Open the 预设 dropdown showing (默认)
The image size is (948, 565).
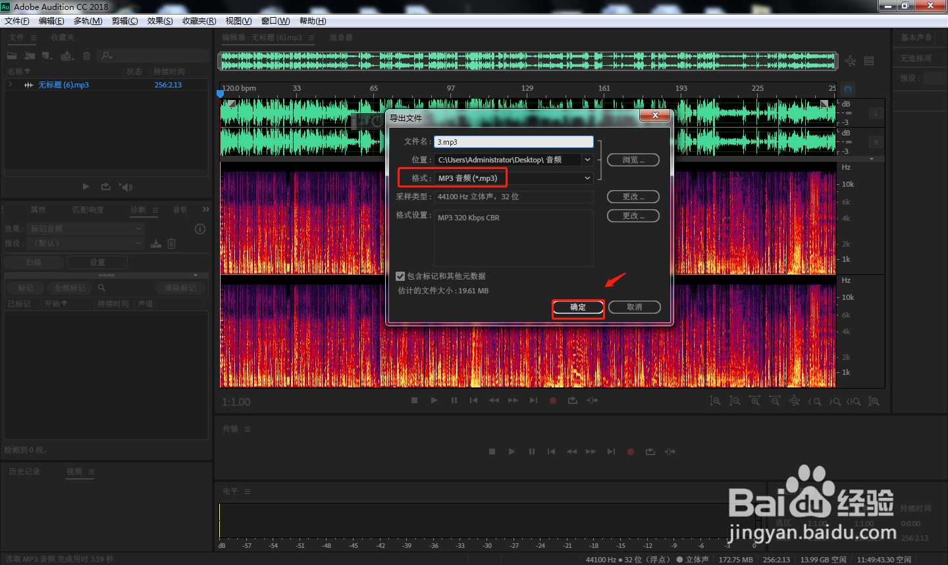tap(86, 243)
